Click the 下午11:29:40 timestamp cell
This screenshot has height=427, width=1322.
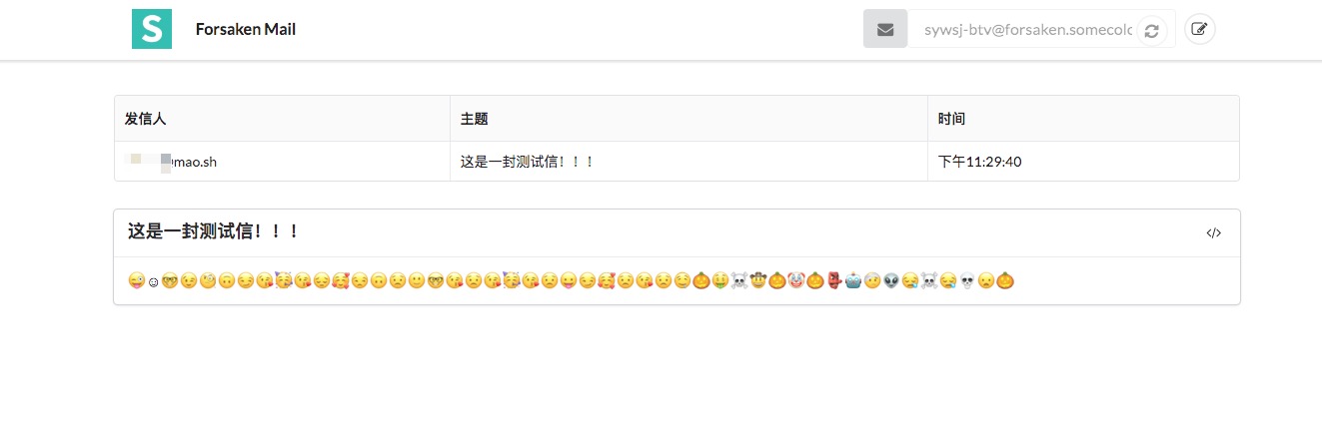[979, 162]
